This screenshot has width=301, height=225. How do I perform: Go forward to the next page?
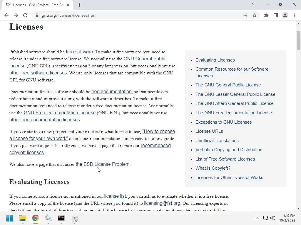[16, 15]
